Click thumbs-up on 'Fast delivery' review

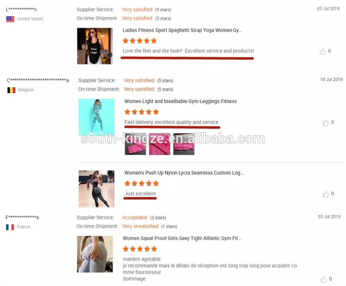[x=325, y=123]
